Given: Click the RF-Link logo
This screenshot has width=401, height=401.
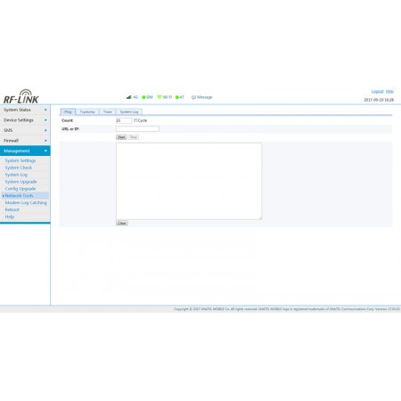Looking at the screenshot, I should 21,96.
